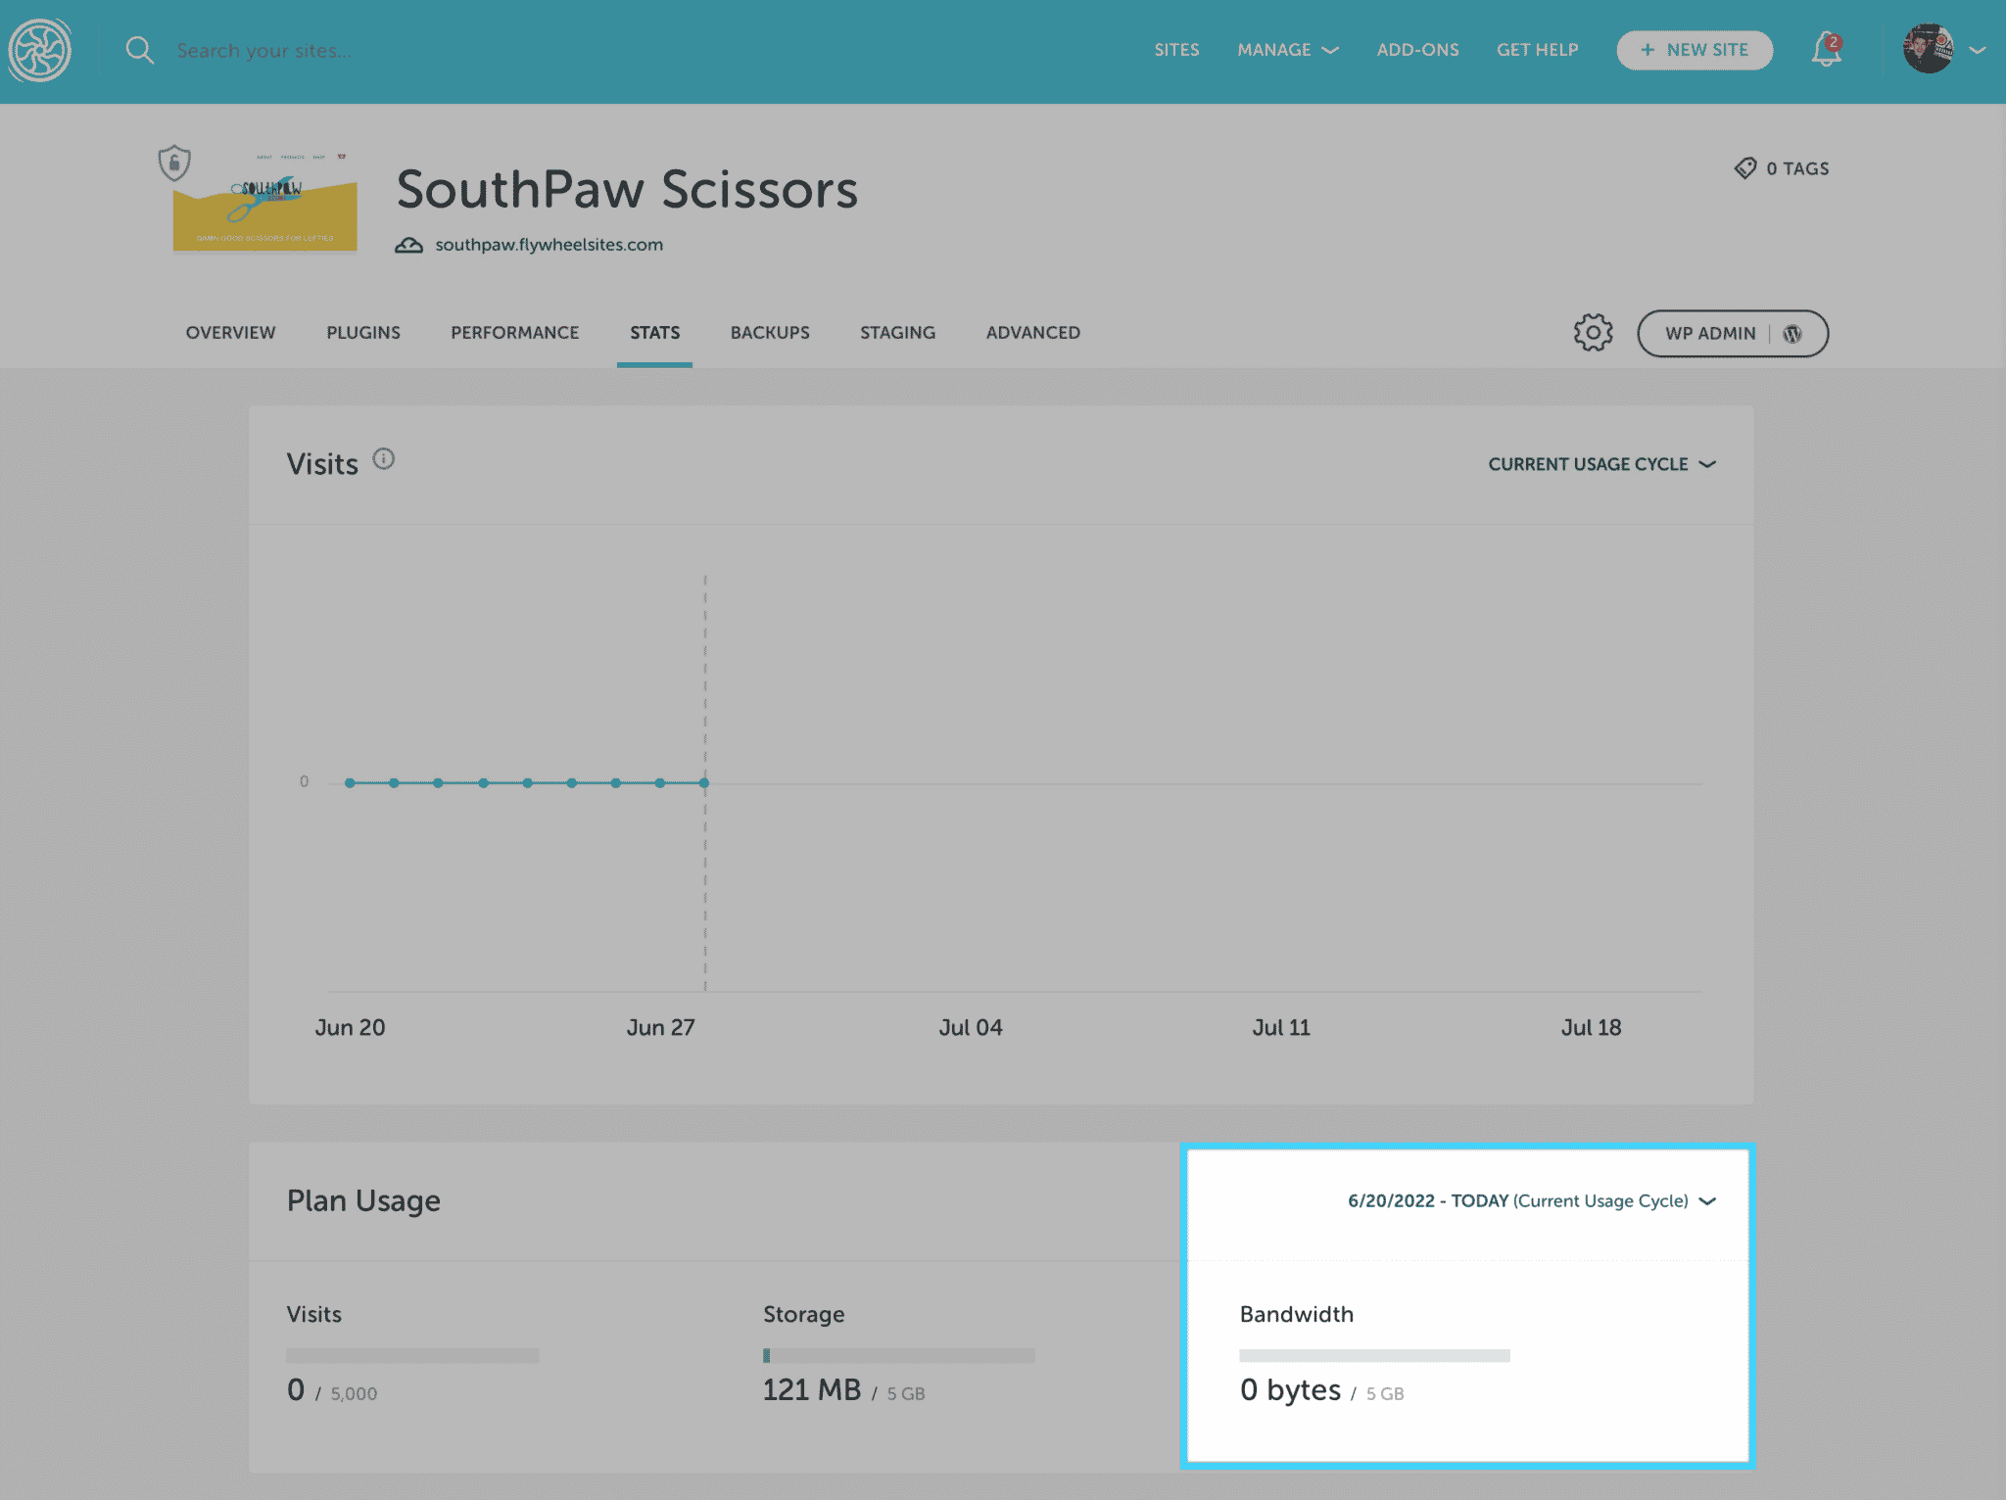
Task: Switch to the ADVANCED tab
Action: pyautogui.click(x=1033, y=333)
